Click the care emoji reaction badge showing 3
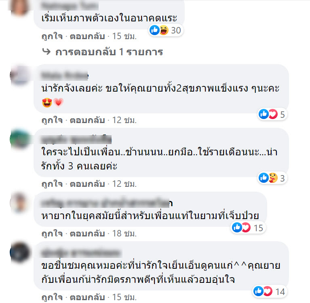 tap(272, 178)
